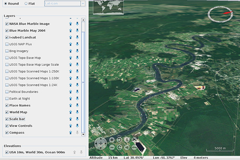Move Scale bar layer down
Viewport: 240px width, 160px height.
77,119
